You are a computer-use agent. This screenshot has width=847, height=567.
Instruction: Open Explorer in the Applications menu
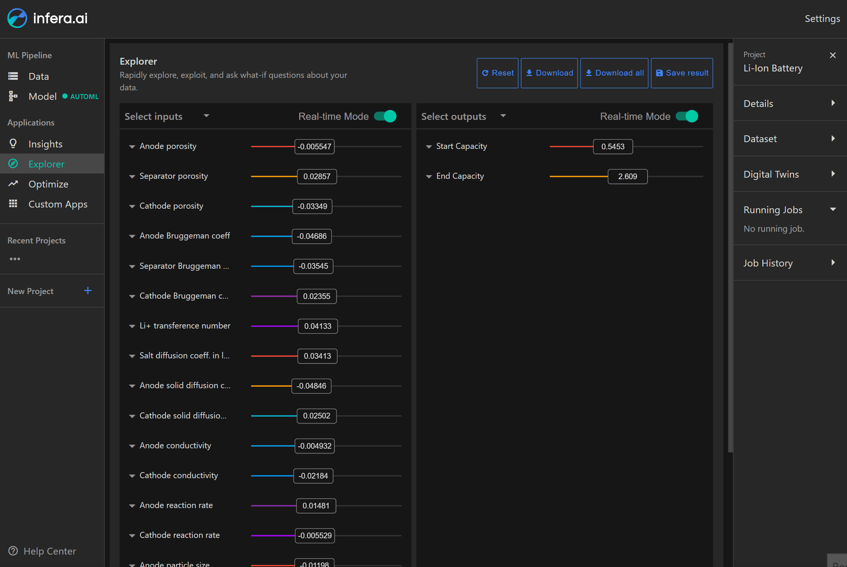pyautogui.click(x=46, y=164)
